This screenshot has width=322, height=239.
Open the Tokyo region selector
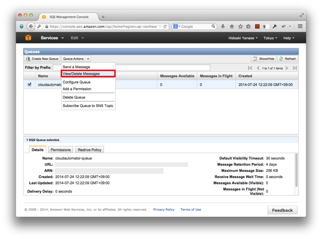click(x=270, y=38)
